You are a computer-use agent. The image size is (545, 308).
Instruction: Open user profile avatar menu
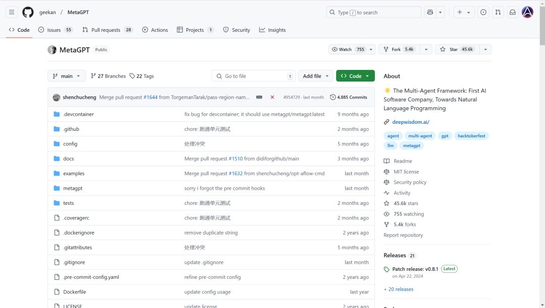527,12
